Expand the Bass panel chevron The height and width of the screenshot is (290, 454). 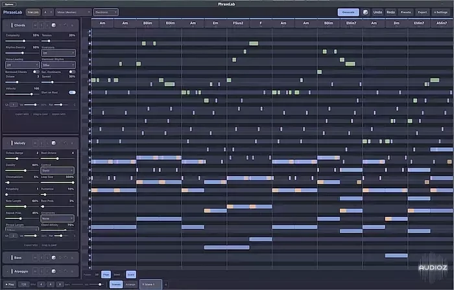click(7, 258)
